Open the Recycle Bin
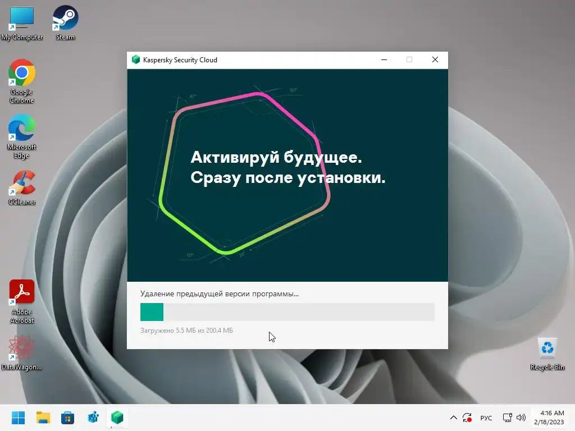 tap(547, 354)
